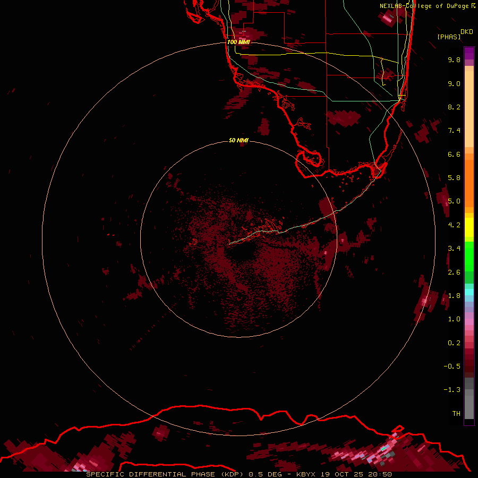Click the 1.0 scale value
The image size is (478, 478).
point(454,319)
